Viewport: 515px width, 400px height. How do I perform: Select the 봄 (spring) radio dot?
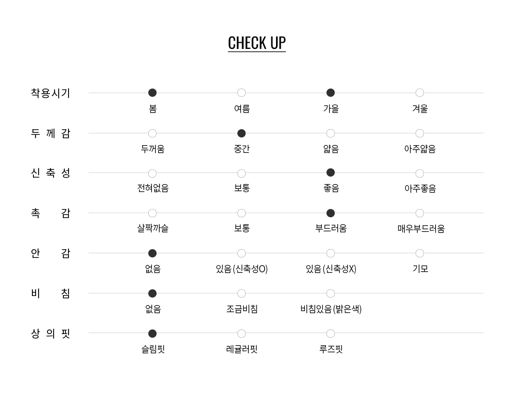coord(152,93)
